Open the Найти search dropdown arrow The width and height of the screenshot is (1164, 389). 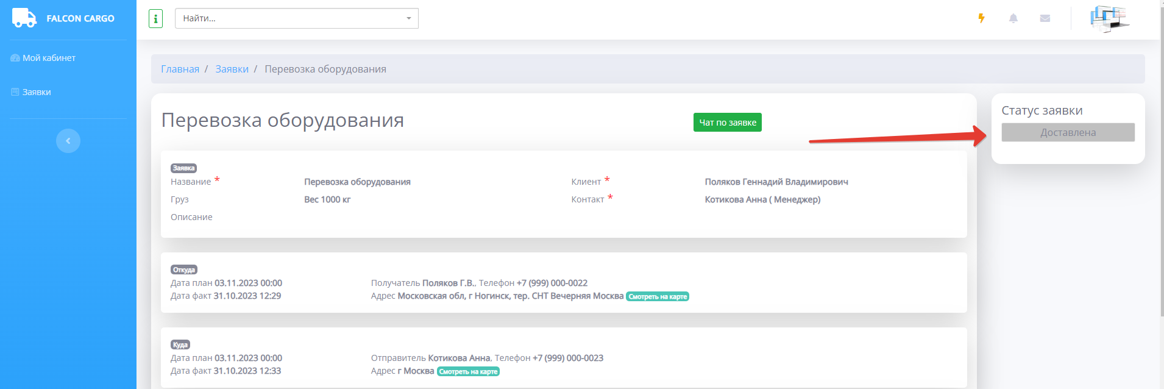[408, 18]
